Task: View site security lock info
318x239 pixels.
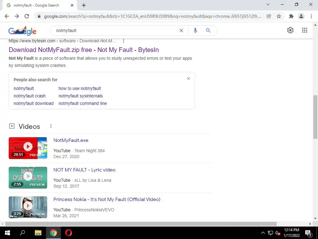Action: [x=39, y=16]
